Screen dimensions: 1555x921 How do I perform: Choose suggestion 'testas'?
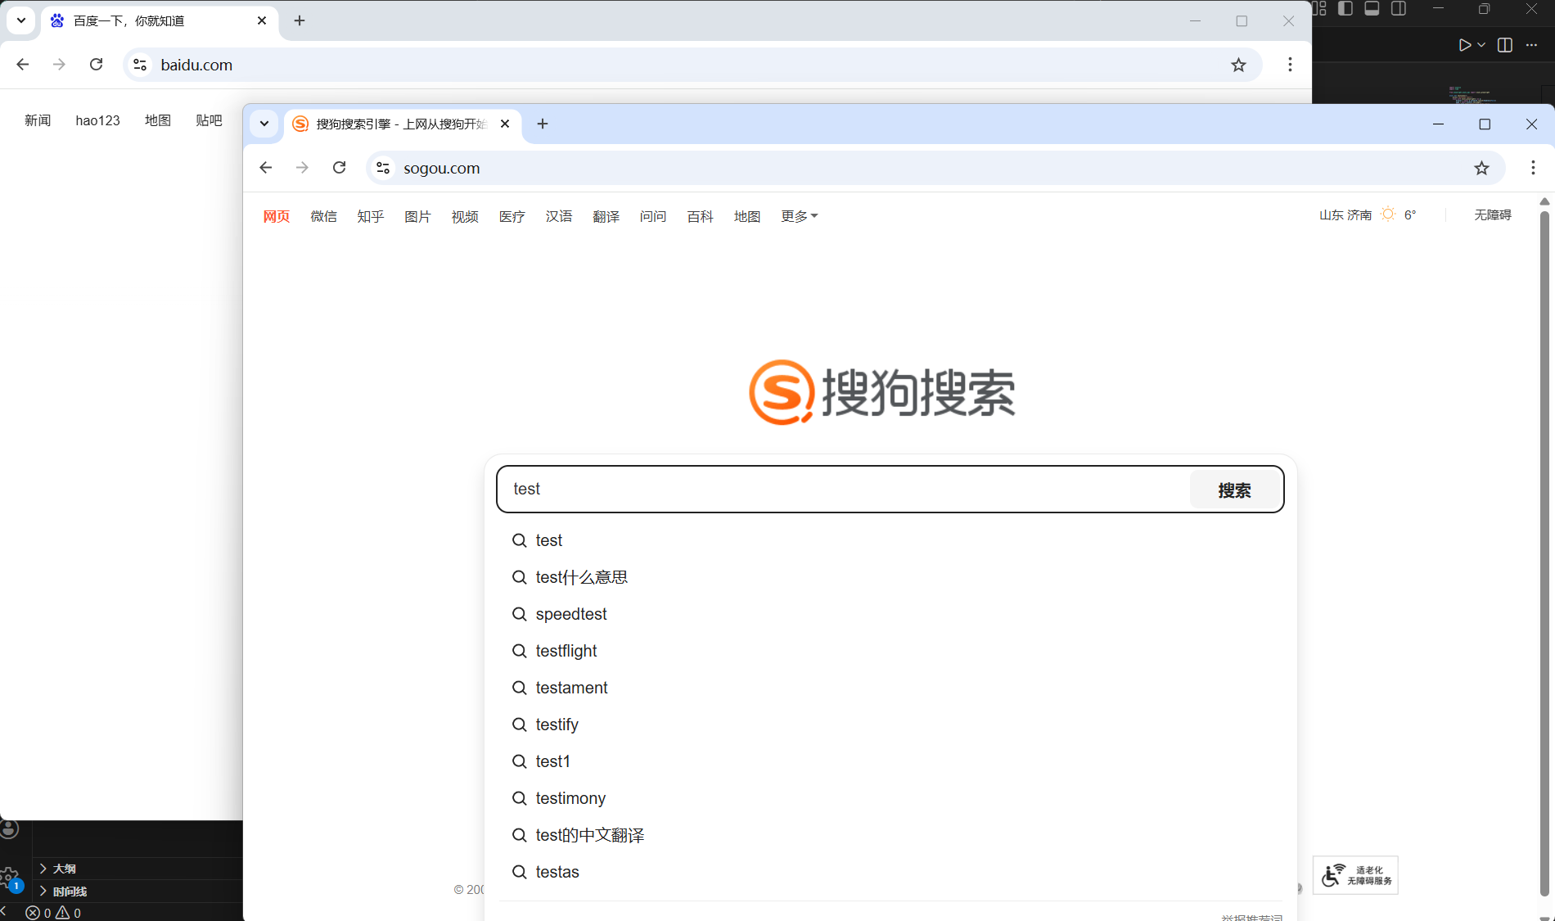pos(557,872)
